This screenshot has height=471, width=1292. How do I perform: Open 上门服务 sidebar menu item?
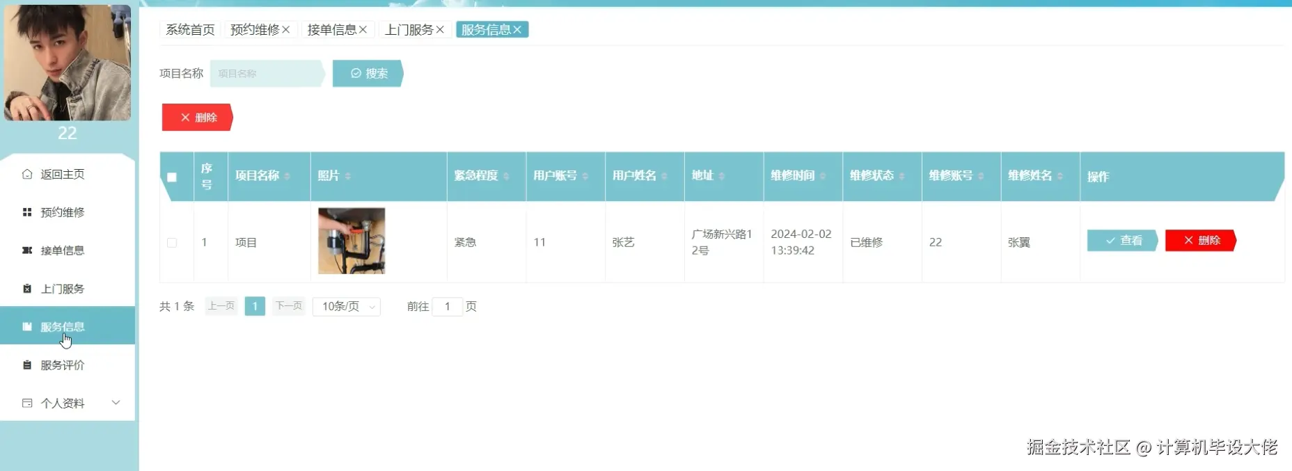68,289
